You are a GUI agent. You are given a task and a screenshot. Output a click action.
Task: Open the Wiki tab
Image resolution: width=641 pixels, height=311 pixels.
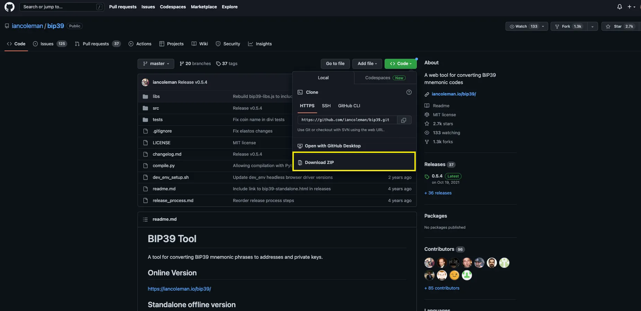tap(200, 44)
